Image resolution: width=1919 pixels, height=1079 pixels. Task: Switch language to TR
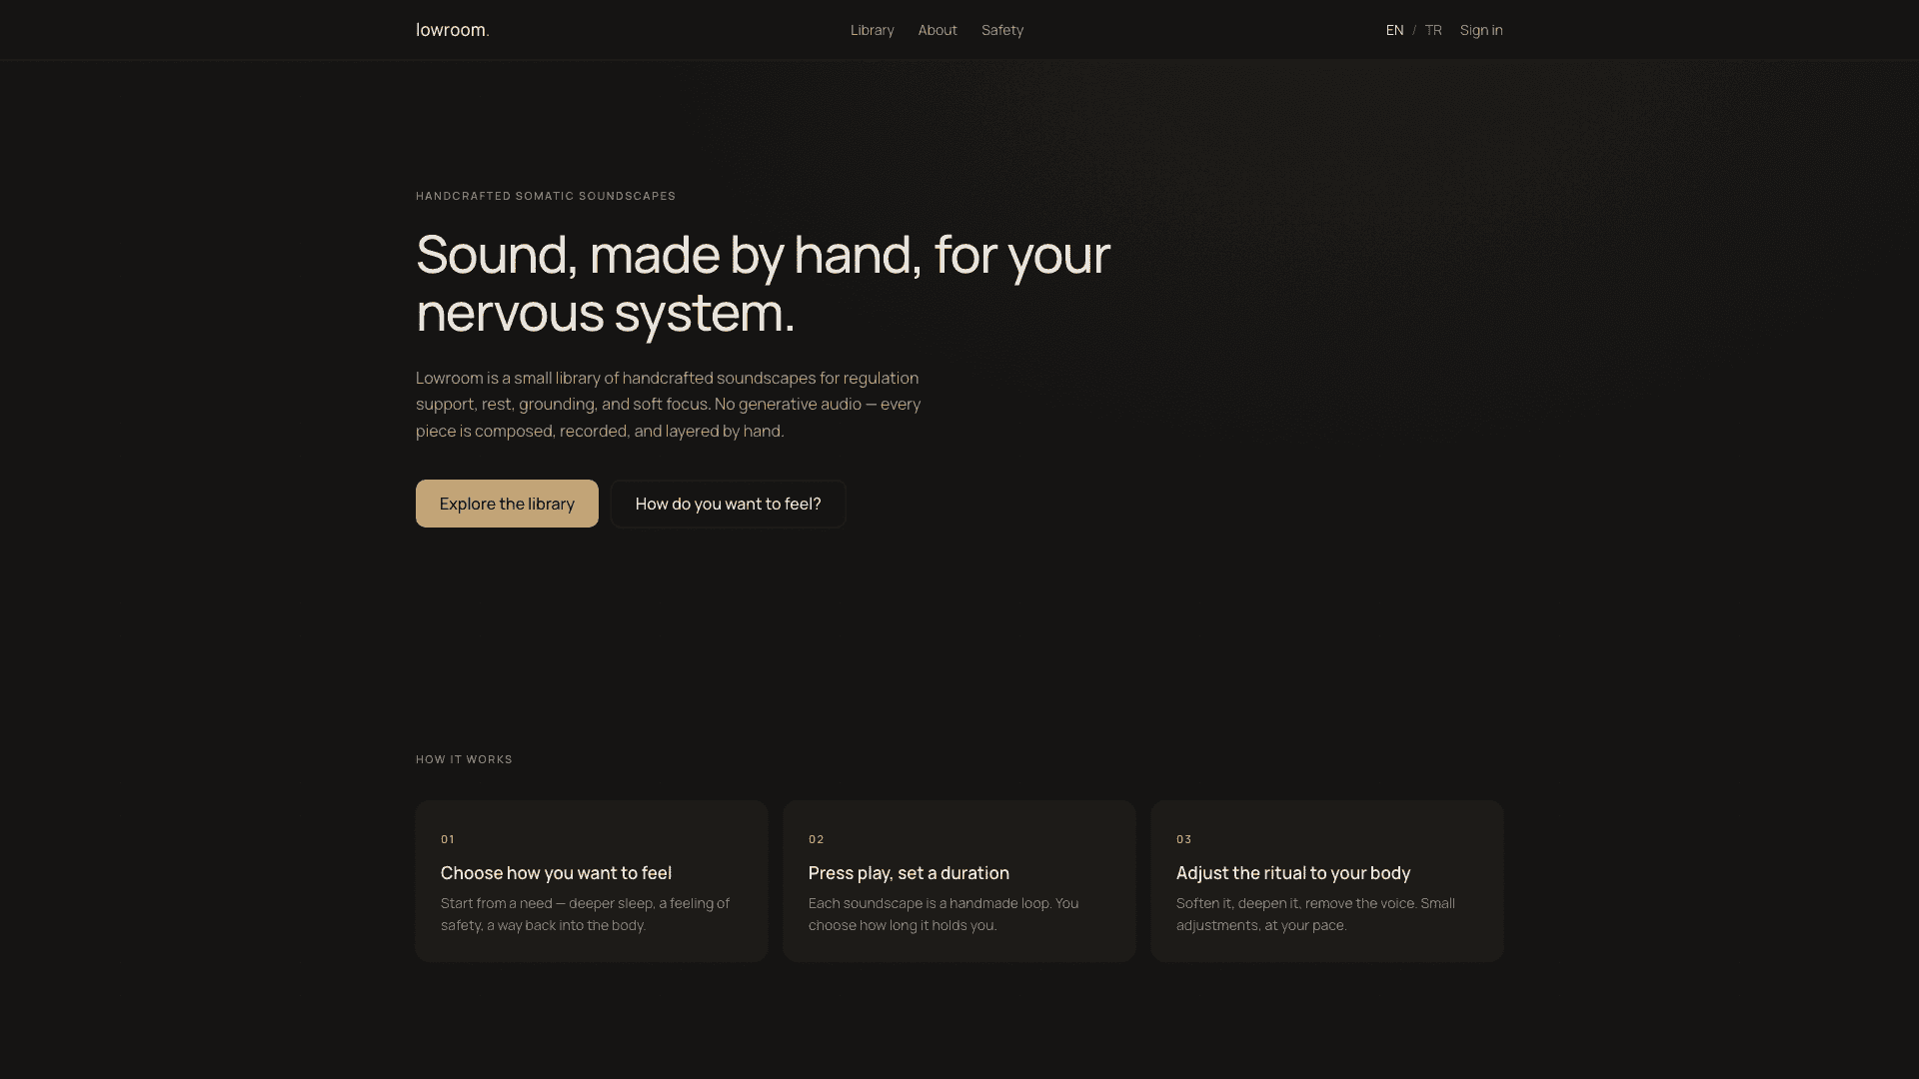1433,30
